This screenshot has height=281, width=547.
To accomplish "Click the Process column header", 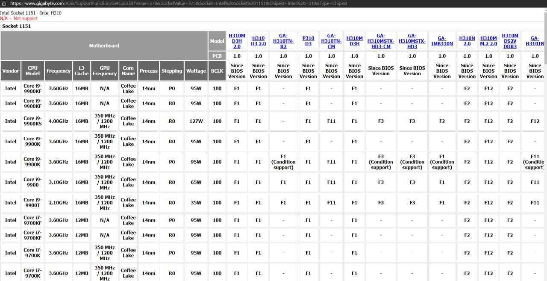I will pos(149,71).
